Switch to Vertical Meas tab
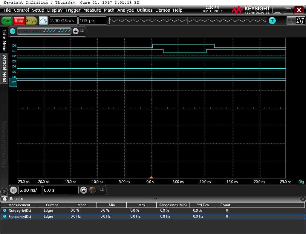 point(4,68)
